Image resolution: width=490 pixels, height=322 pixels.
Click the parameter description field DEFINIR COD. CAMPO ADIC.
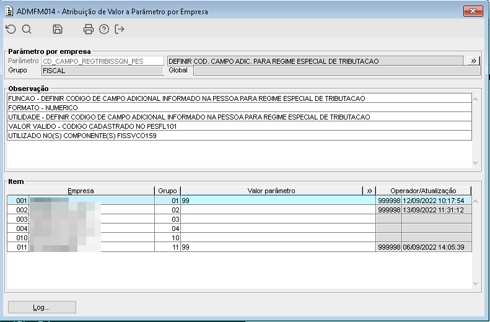[315, 61]
